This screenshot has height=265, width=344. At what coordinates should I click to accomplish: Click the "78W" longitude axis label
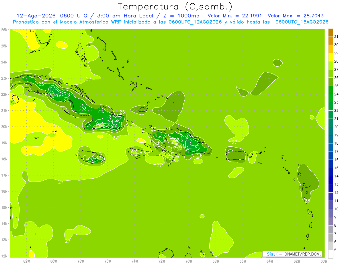click(81, 261)
